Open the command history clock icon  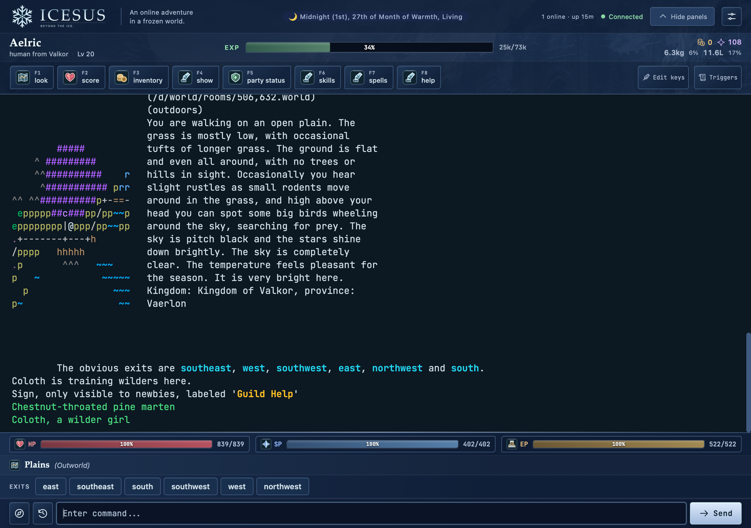coord(43,513)
